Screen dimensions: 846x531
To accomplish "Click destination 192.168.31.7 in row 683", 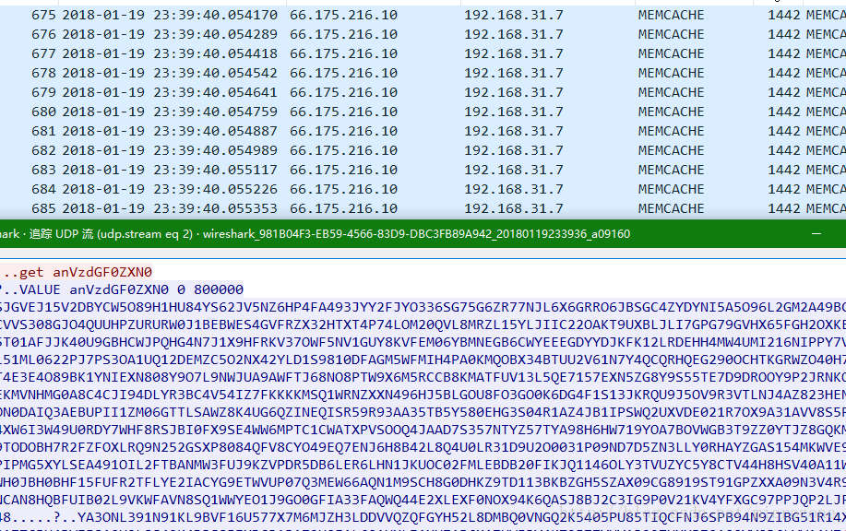I will (x=514, y=171).
